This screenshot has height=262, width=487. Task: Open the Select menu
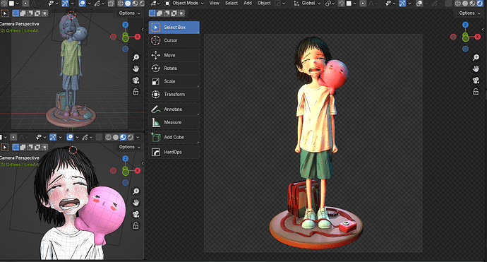coord(232,3)
